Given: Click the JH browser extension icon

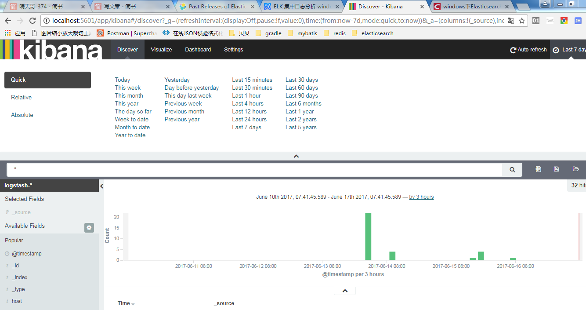Looking at the screenshot, I should click(x=578, y=21).
